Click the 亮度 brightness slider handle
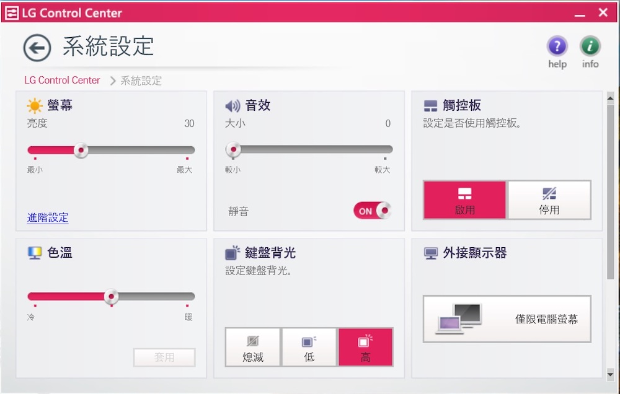The height and width of the screenshot is (394, 620). [81, 150]
